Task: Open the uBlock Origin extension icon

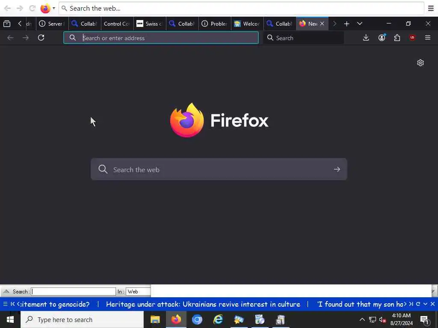Action: click(x=412, y=38)
